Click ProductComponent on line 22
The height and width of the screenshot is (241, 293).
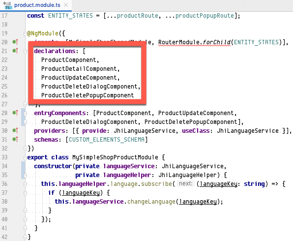[68, 60]
